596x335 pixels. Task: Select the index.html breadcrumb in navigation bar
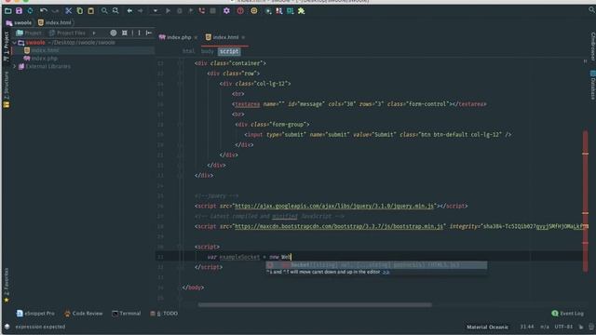click(55, 22)
